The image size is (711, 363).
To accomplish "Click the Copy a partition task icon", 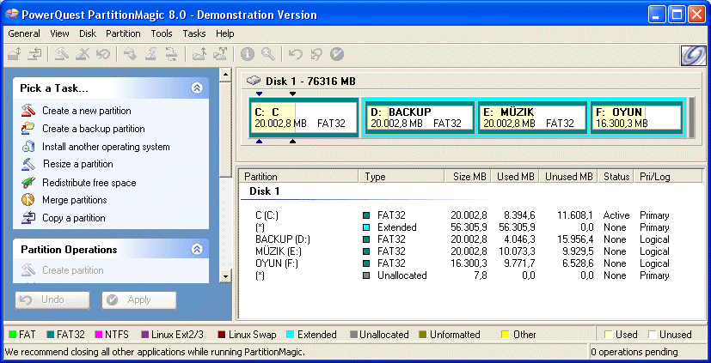I will pyautogui.click(x=28, y=218).
